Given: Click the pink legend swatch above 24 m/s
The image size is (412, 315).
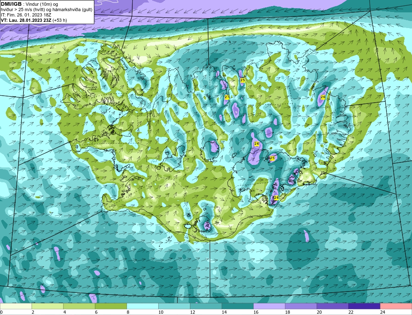Looking at the screenshot, I should [x=396, y=306].
